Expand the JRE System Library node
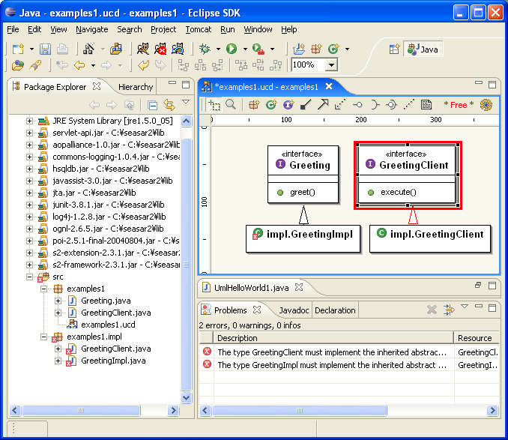The width and height of the screenshot is (508, 440). click(30, 121)
